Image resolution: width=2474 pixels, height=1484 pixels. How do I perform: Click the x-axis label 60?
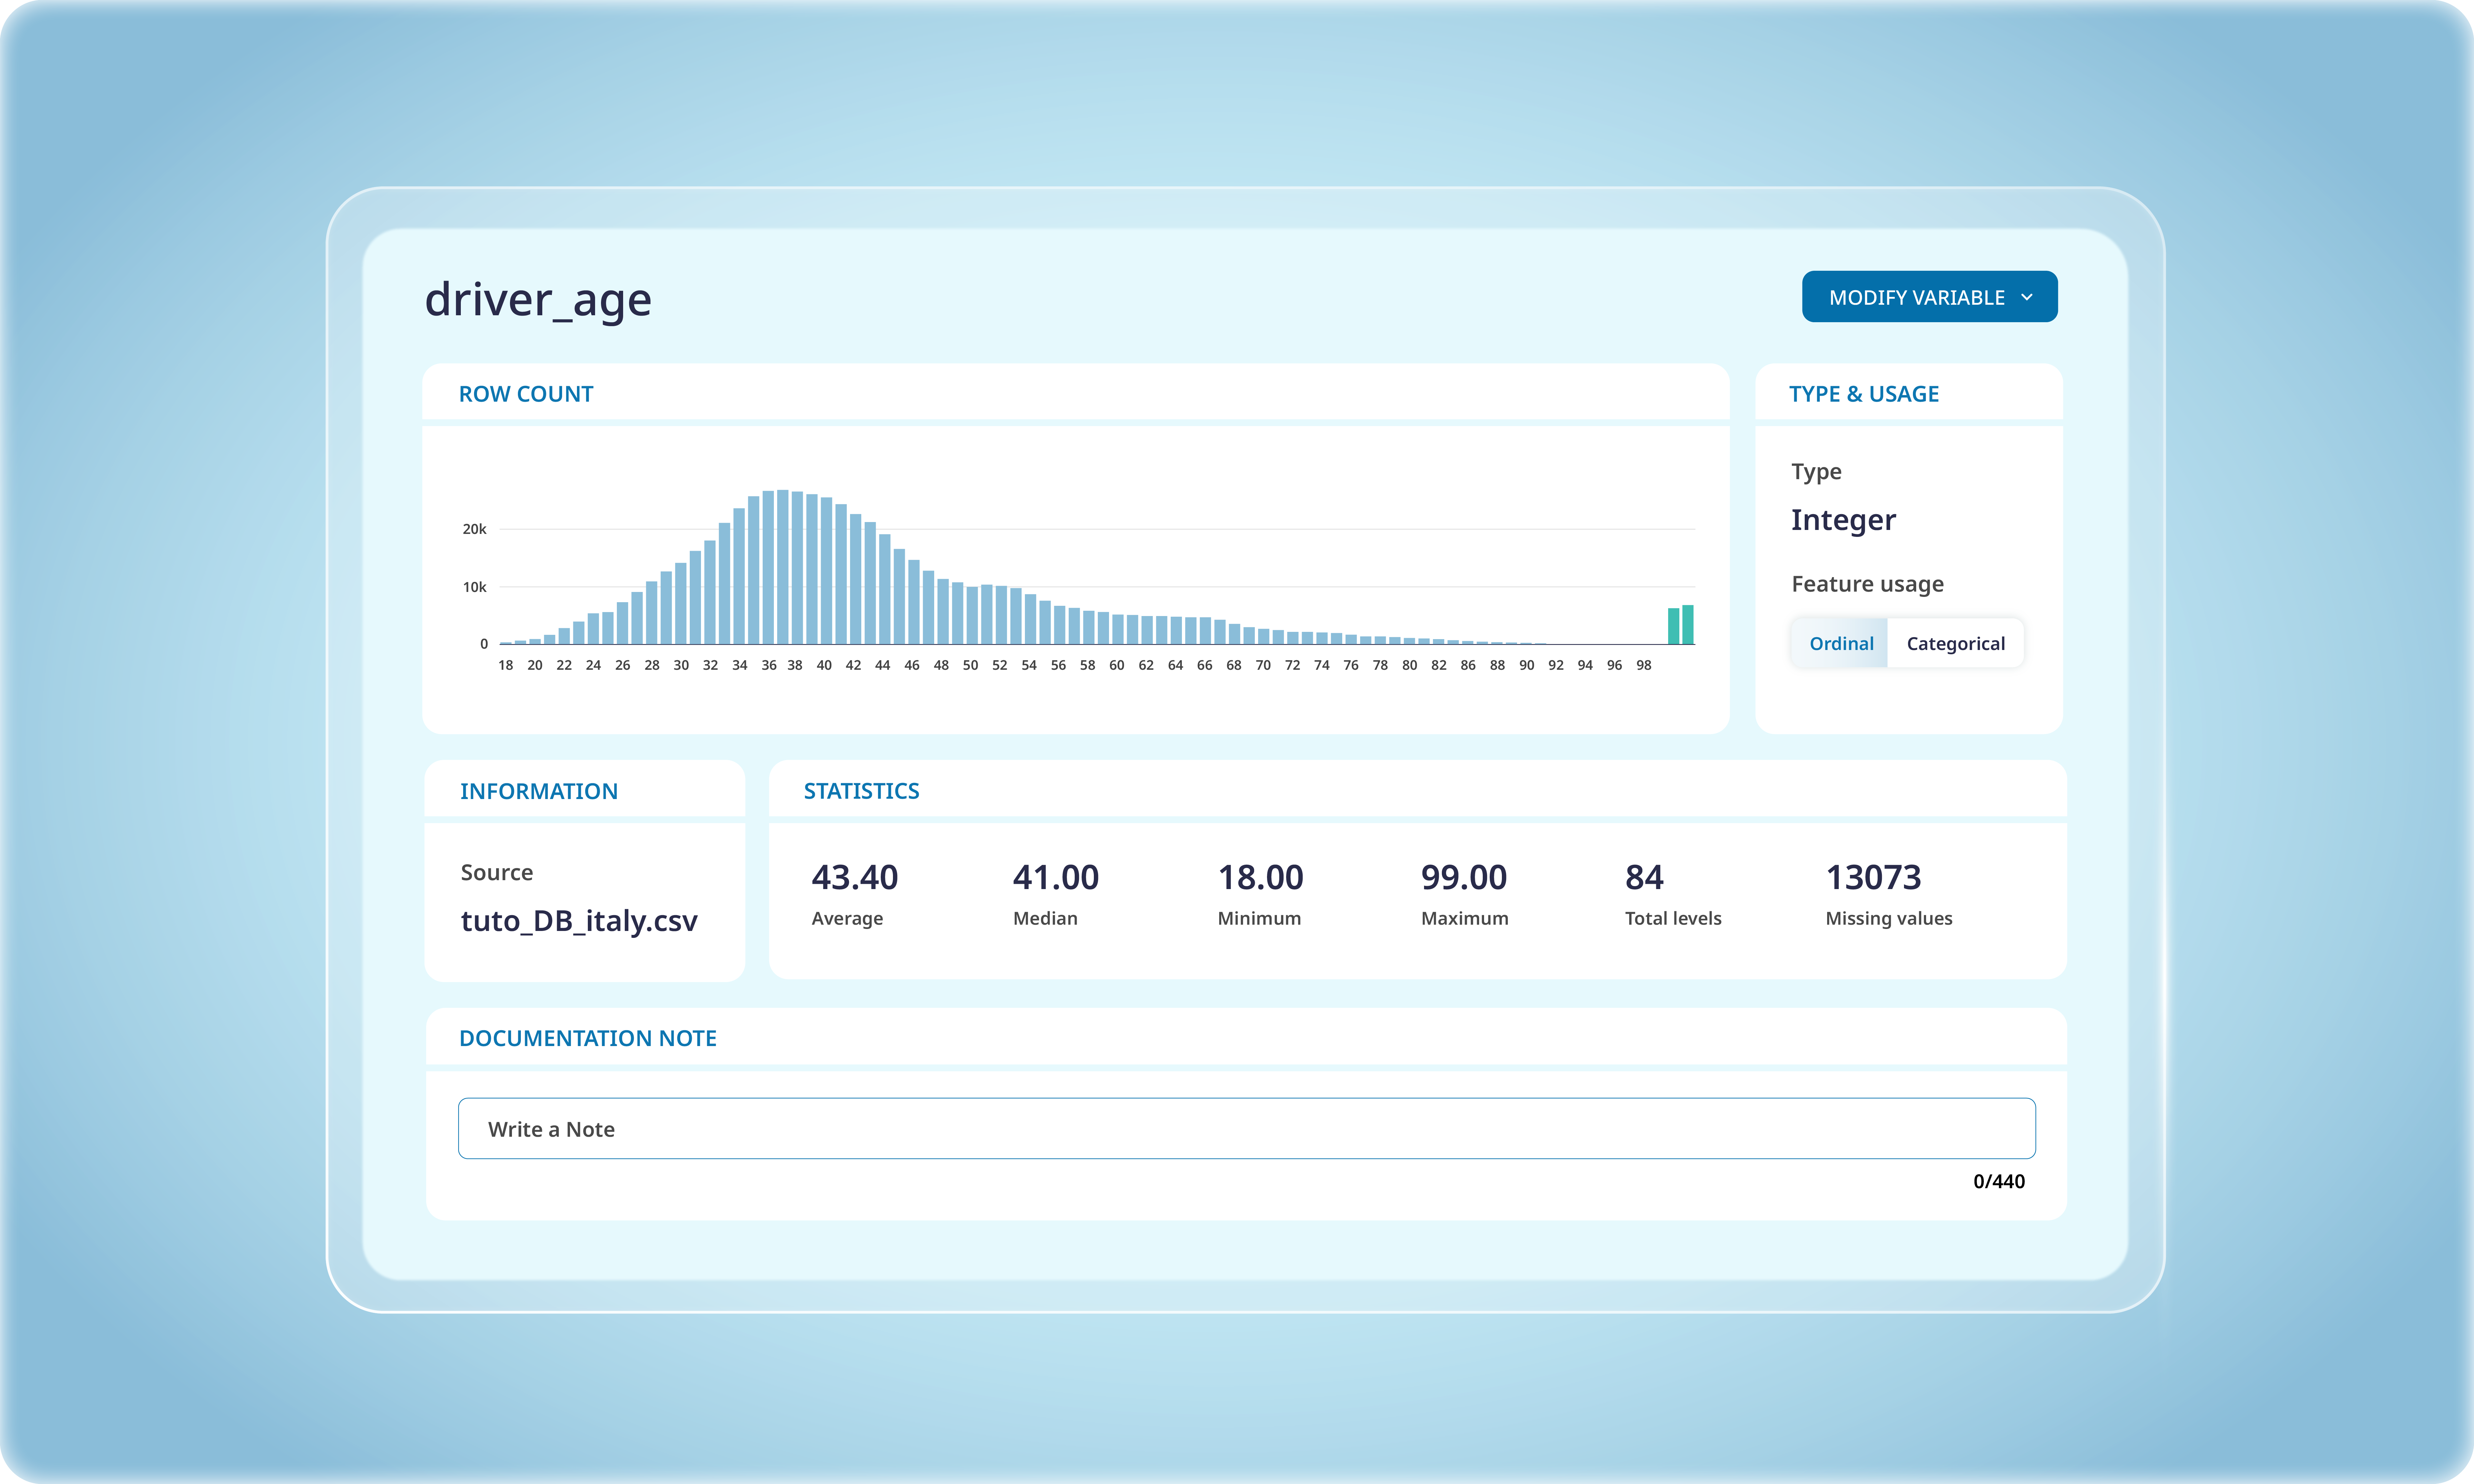(1117, 665)
